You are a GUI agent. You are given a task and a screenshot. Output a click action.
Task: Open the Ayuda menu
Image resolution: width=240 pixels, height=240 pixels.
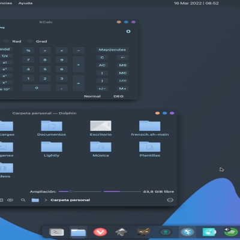(x=25, y=3)
